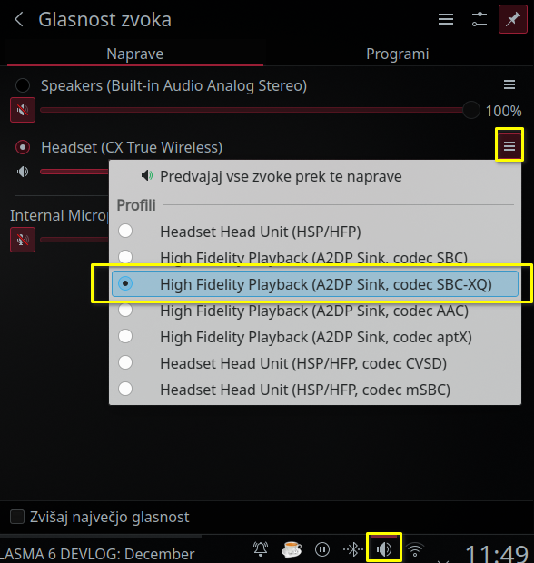This screenshot has height=563, width=534.
Task: Open the Speakers device hamburger menu
Action: (x=509, y=84)
